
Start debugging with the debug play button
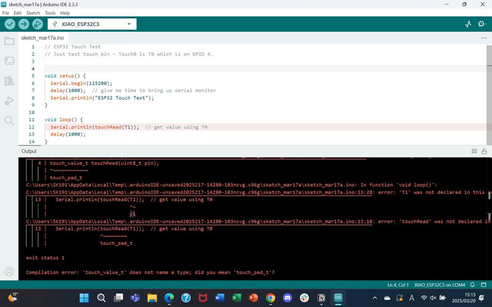[x=38, y=24]
